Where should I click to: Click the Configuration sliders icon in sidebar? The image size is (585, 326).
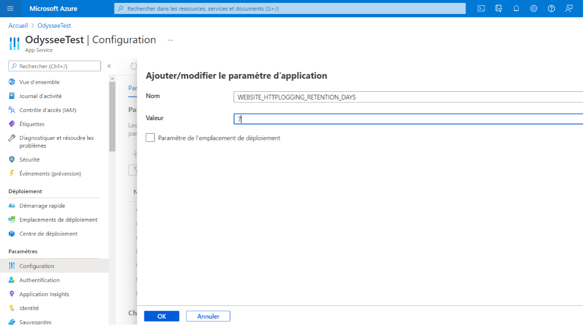tap(12, 266)
